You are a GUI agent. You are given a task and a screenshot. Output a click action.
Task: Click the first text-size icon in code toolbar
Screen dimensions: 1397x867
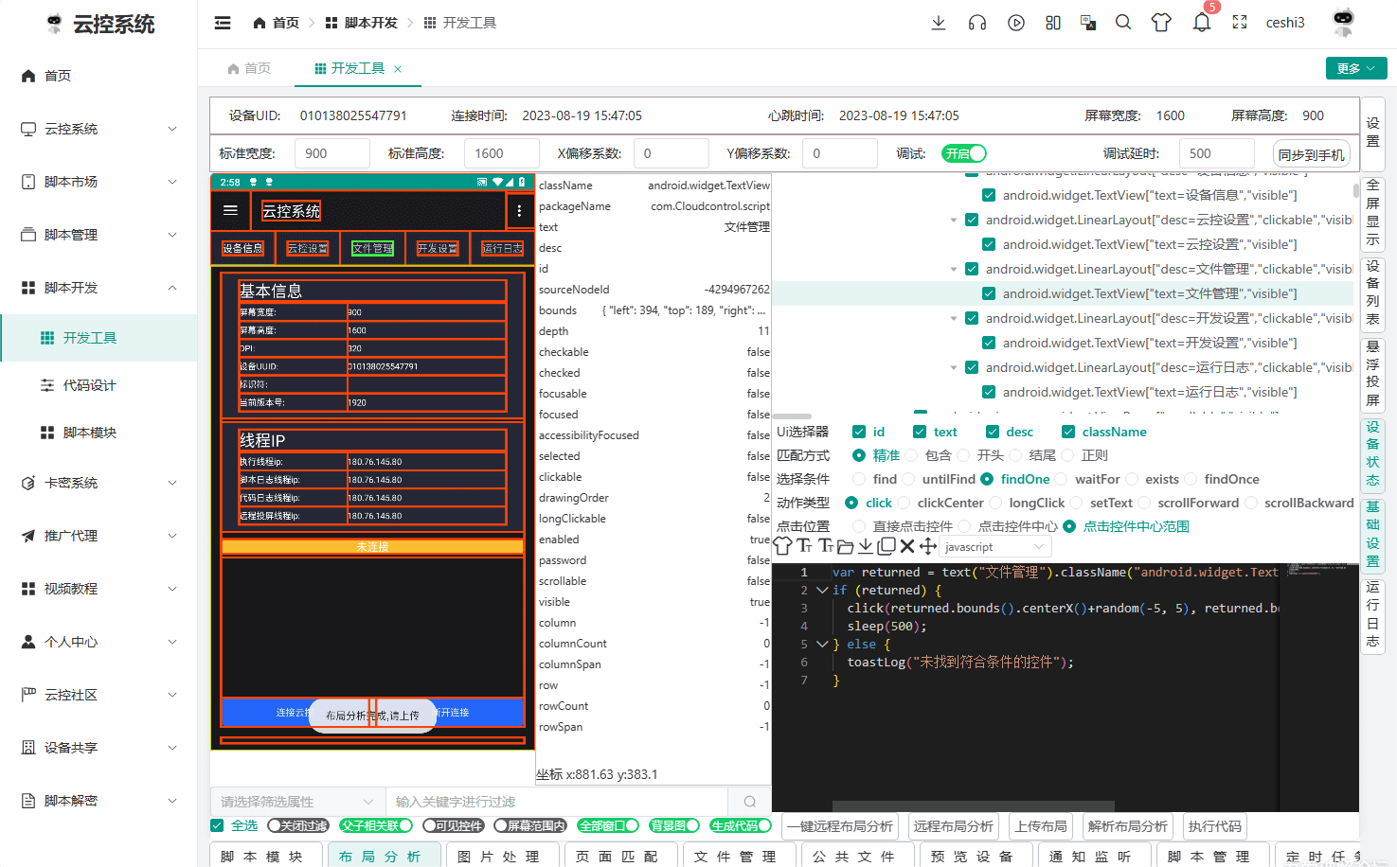pos(804,546)
